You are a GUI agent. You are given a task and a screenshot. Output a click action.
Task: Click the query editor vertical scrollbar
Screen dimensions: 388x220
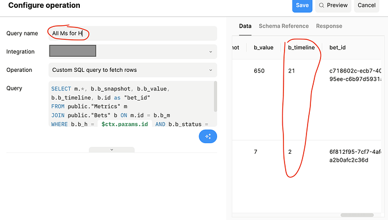[215, 97]
